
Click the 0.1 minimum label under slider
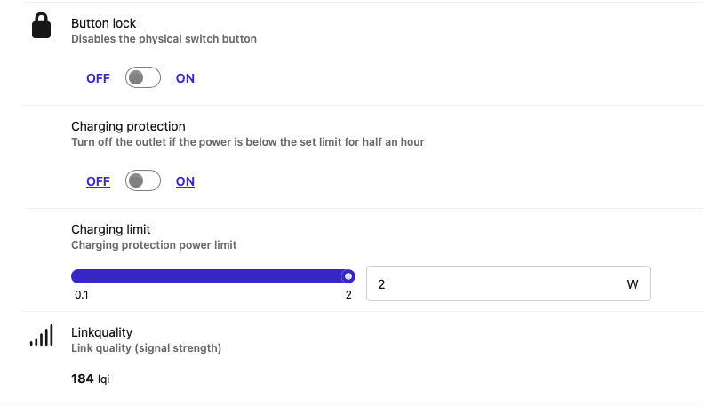click(x=80, y=294)
